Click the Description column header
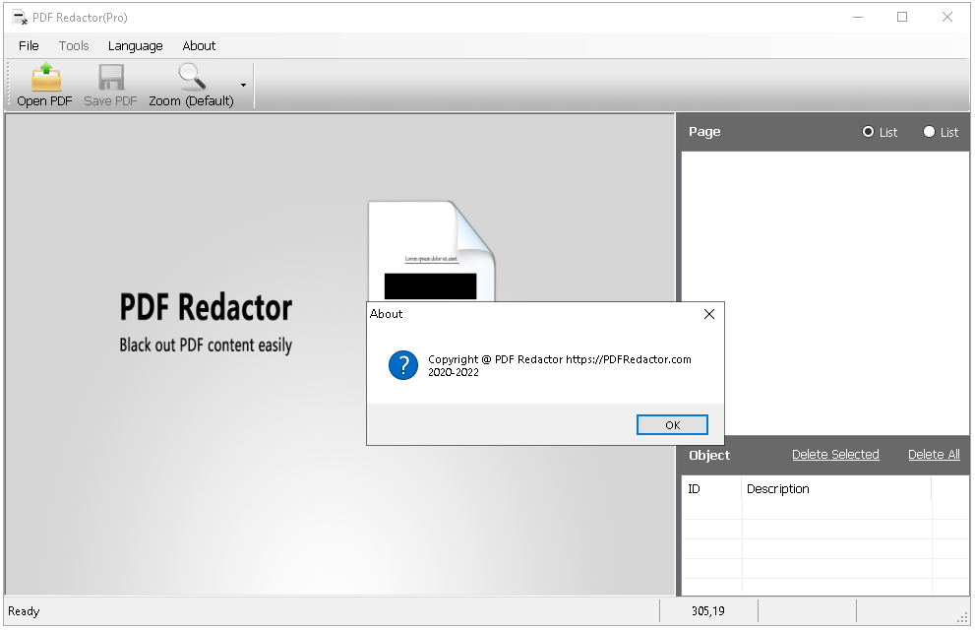Image resolution: width=975 pixels, height=630 pixels. tap(837, 489)
